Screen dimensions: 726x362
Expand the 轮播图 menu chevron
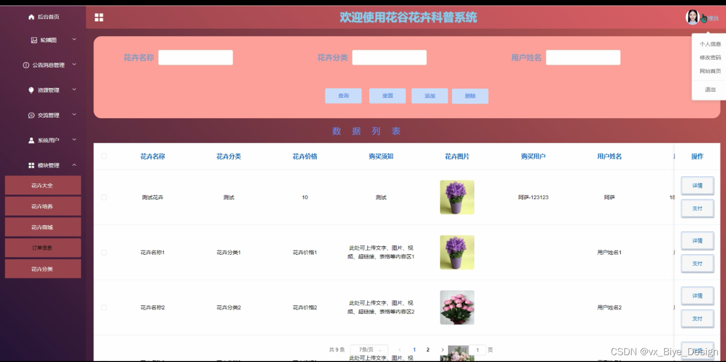(74, 39)
